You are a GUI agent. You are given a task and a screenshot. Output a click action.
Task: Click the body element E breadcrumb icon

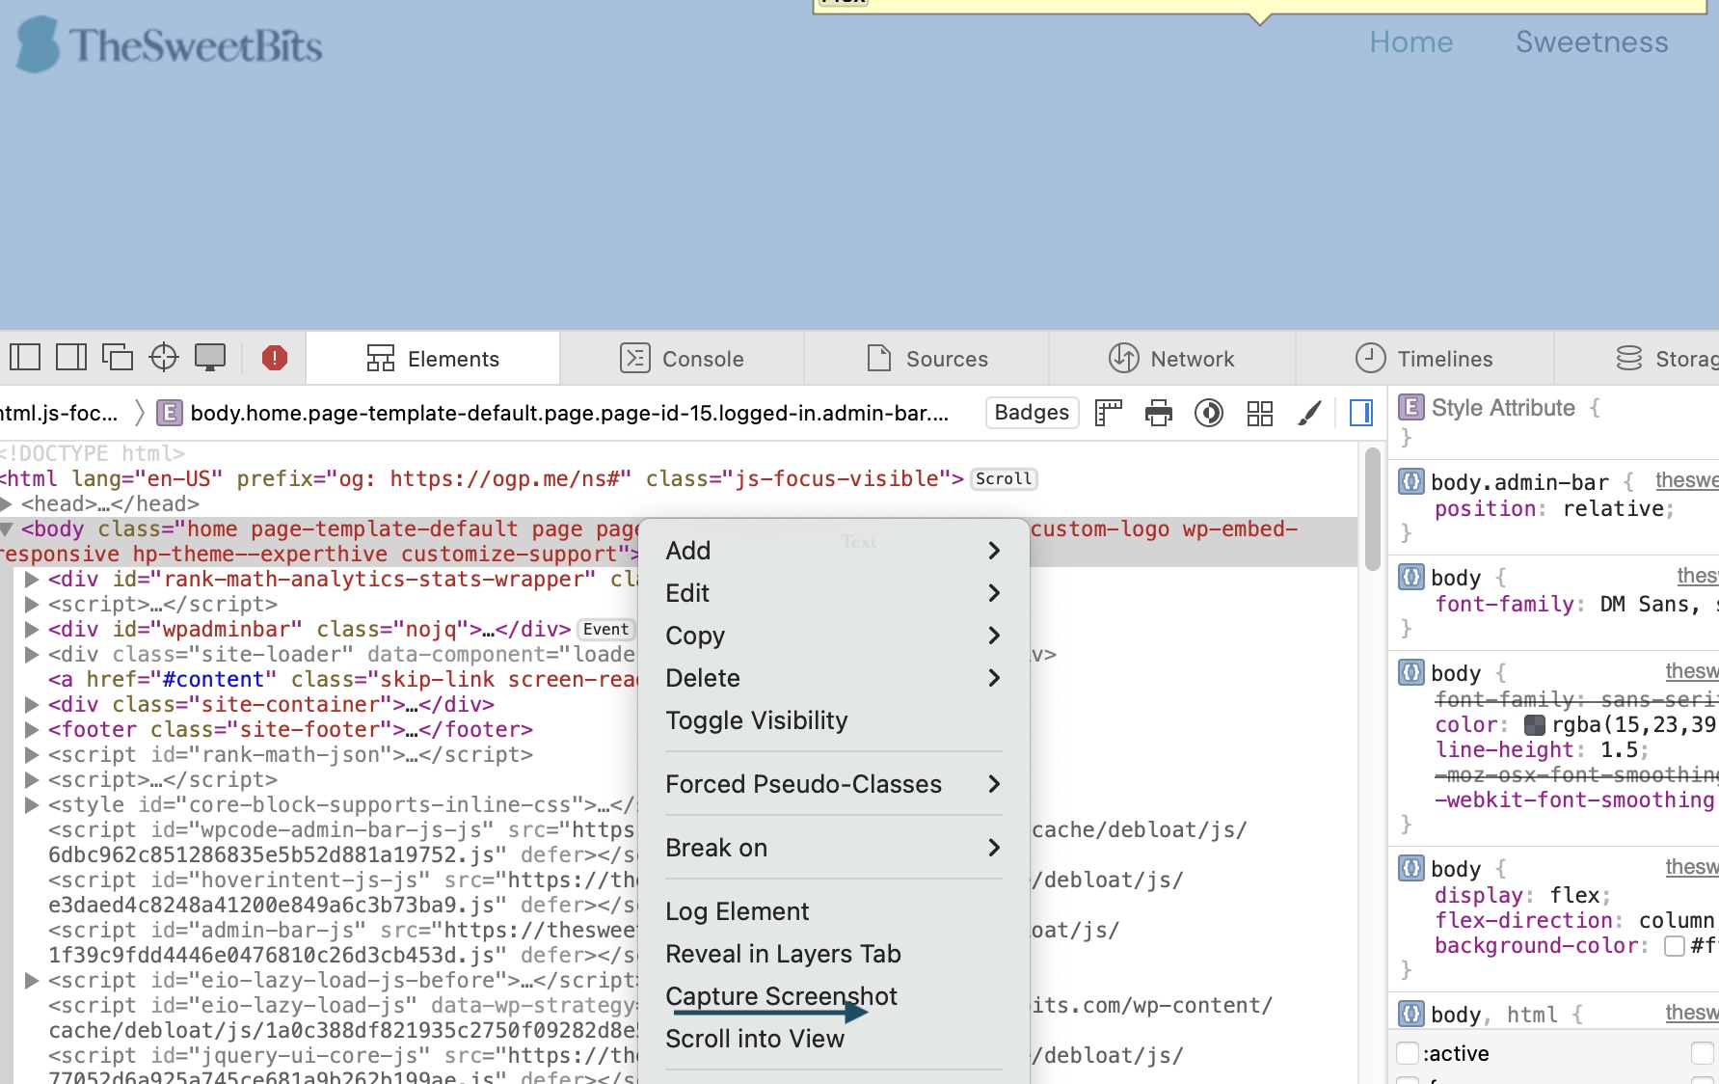point(169,413)
